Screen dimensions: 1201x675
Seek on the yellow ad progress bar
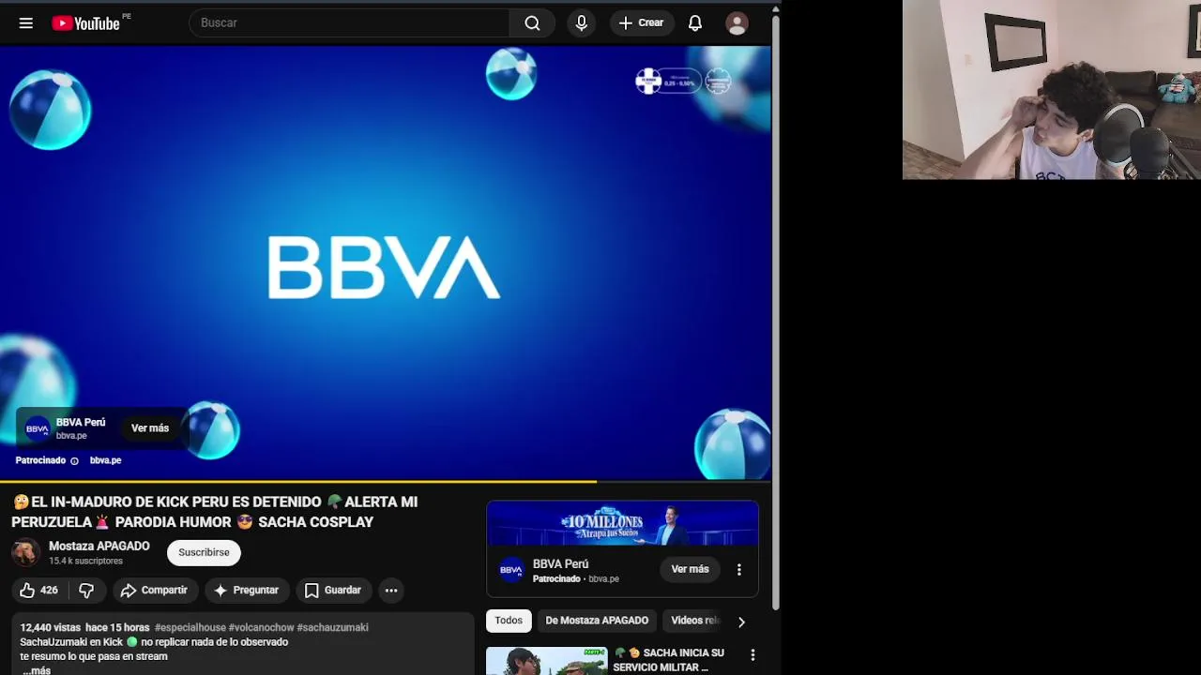(x=385, y=482)
